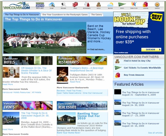Open the Things To Do icon
This screenshot has height=136, width=166.
(134, 5)
